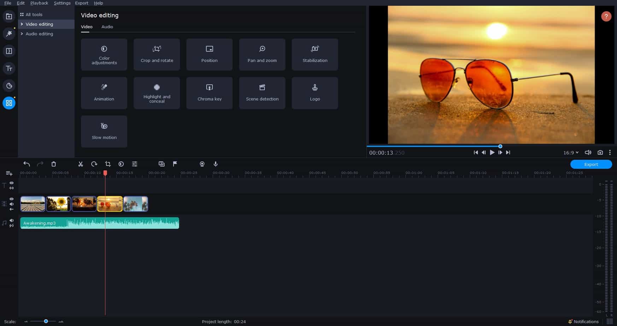617x326 pixels.
Task: Open the Import files panel in the sidebar
Action: click(x=9, y=16)
